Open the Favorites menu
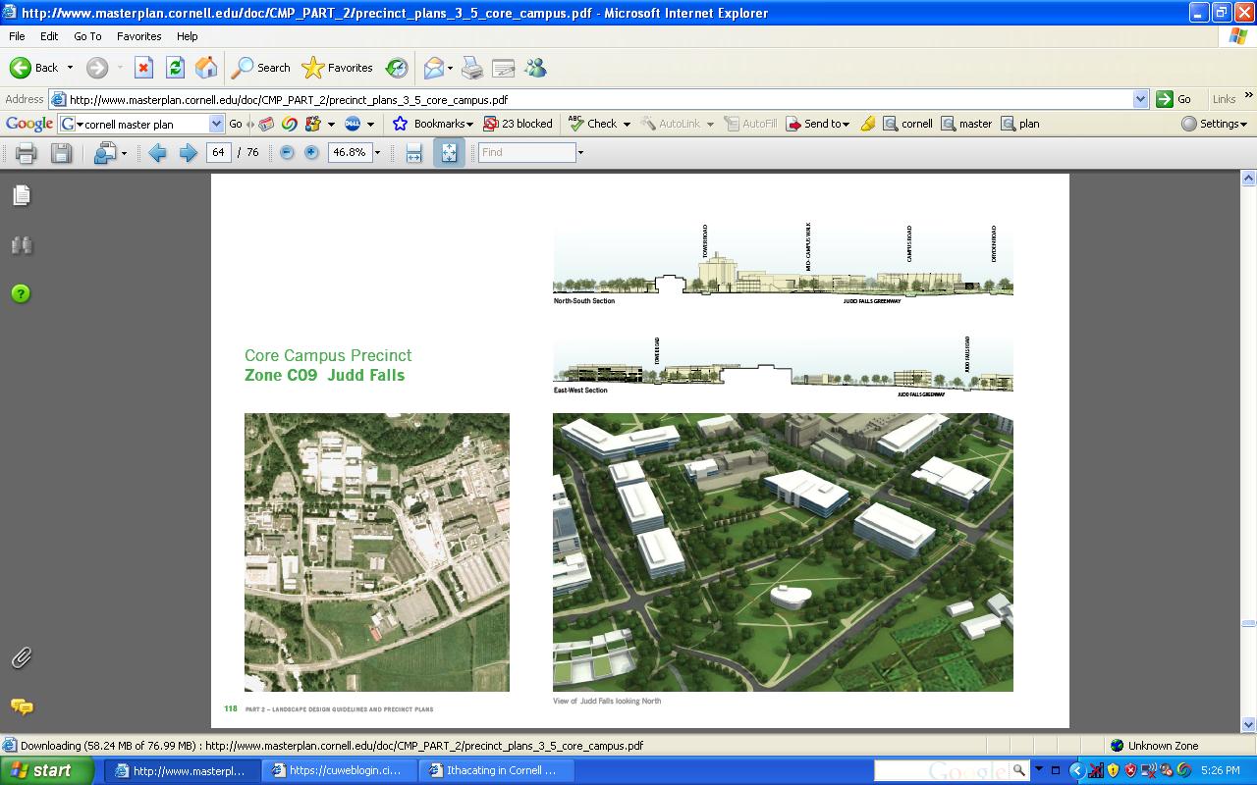1257x785 pixels. pyautogui.click(x=138, y=36)
